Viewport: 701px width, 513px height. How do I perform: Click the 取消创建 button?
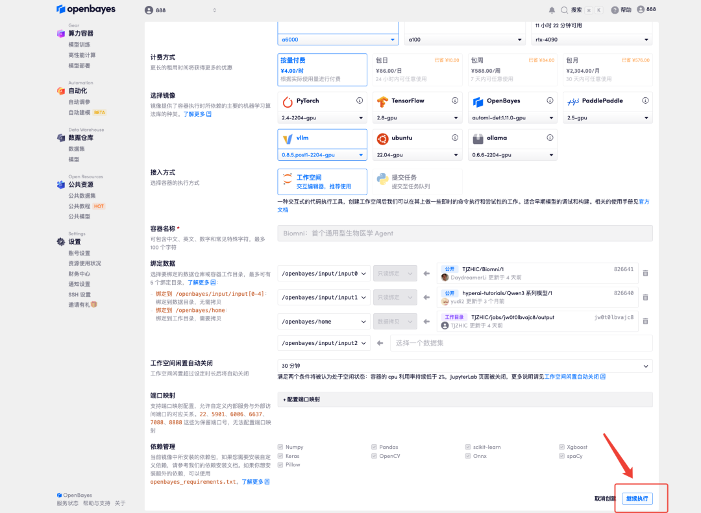tap(606, 498)
